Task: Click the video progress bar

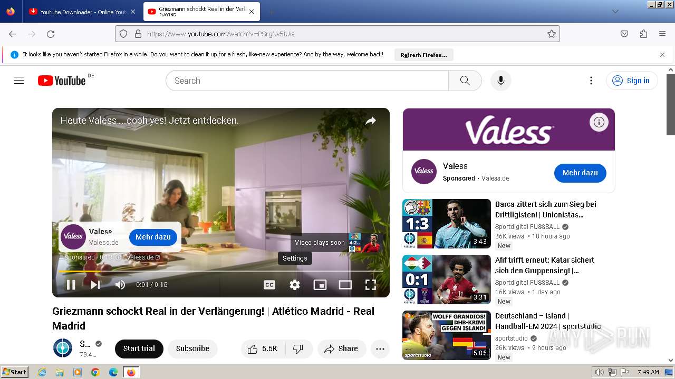Action: click(221, 271)
